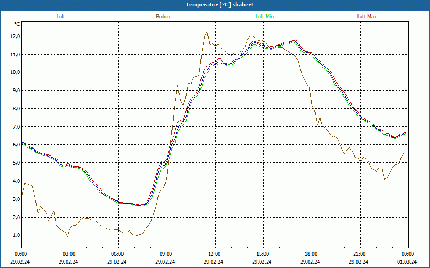Click the '18:00' time axis label

[x=312, y=254]
